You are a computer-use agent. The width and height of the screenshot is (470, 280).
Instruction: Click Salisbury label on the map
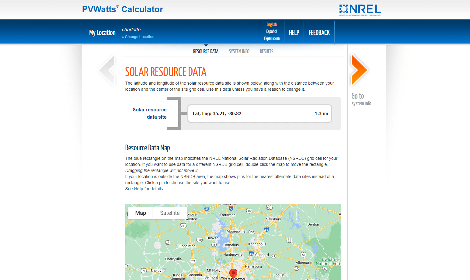273,219
